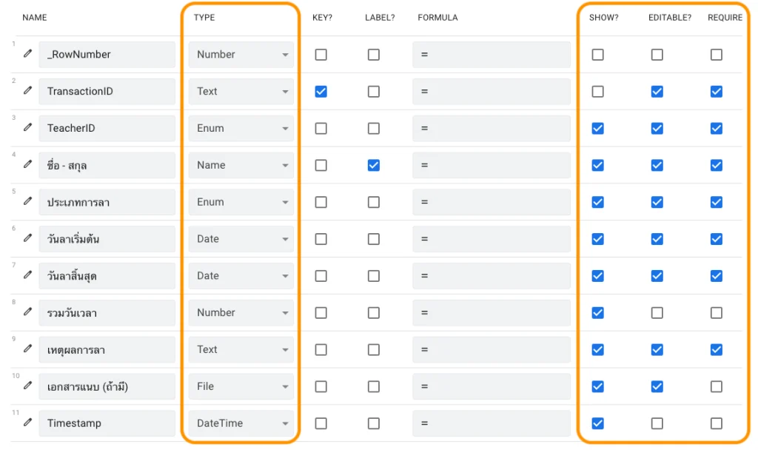The image size is (758, 461).
Task: Expand the File type dropdown for เอกสารแนบ
Action: click(241, 386)
